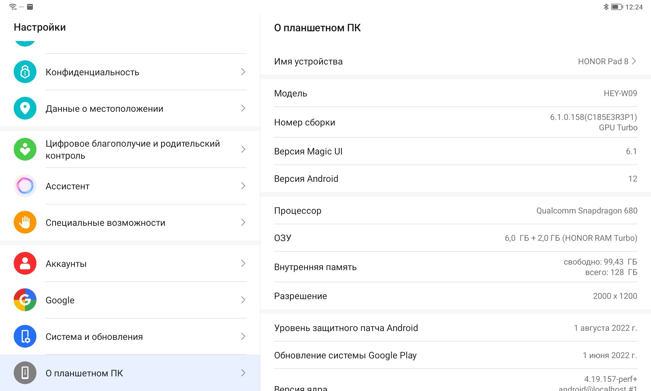Tap the red Accounts person icon
Viewport: 651px width, 391px height.
pos(25,263)
